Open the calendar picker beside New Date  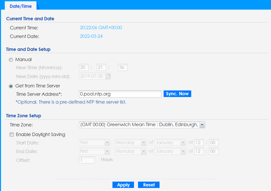click(x=108, y=76)
